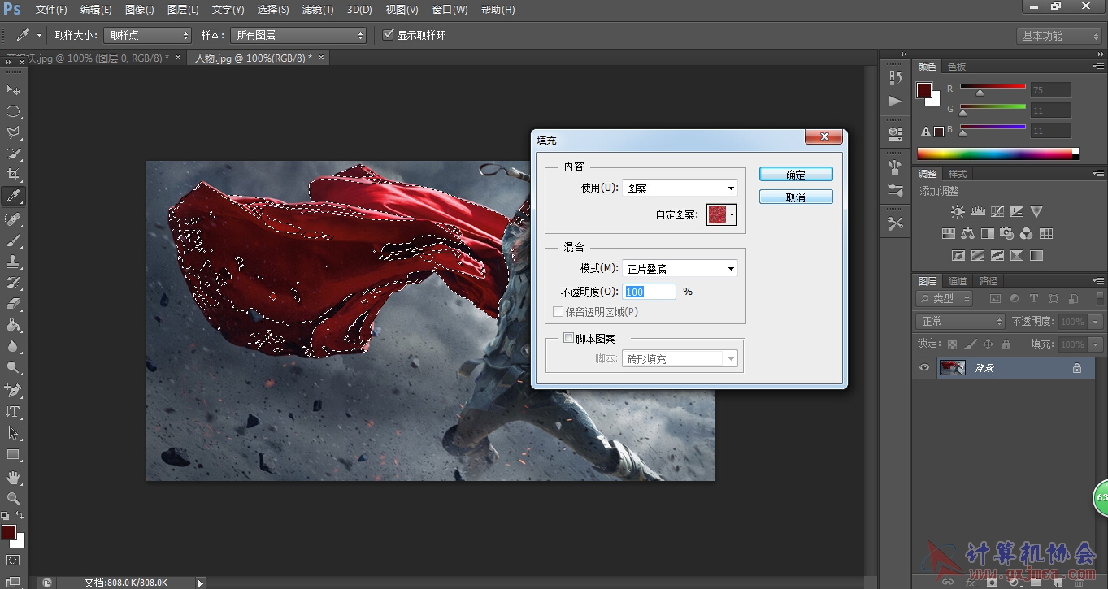Screen dimensions: 1108x589
Task: Toggle lock all in Layers panel
Action: (1006, 344)
